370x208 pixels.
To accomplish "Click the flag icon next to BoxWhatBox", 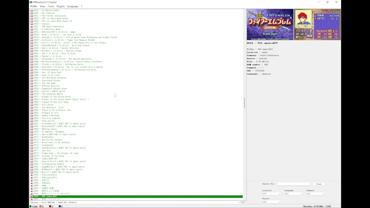I will click(x=32, y=137).
